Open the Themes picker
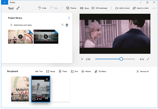Screen dimensions: 158x109 click(x=71, y=8)
